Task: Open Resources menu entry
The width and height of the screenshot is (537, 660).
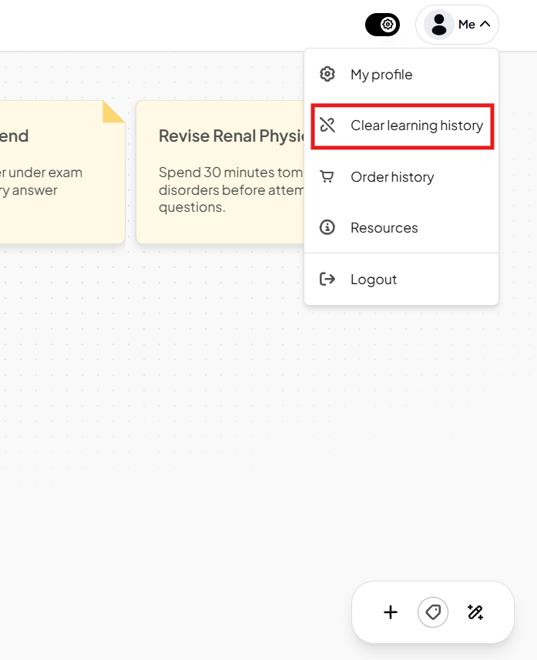Action: point(401,228)
